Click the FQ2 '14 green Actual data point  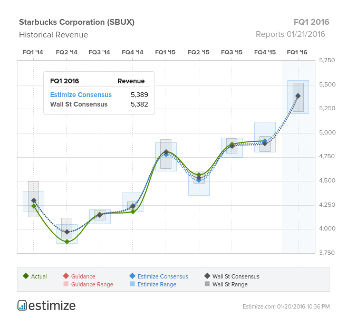tap(67, 242)
